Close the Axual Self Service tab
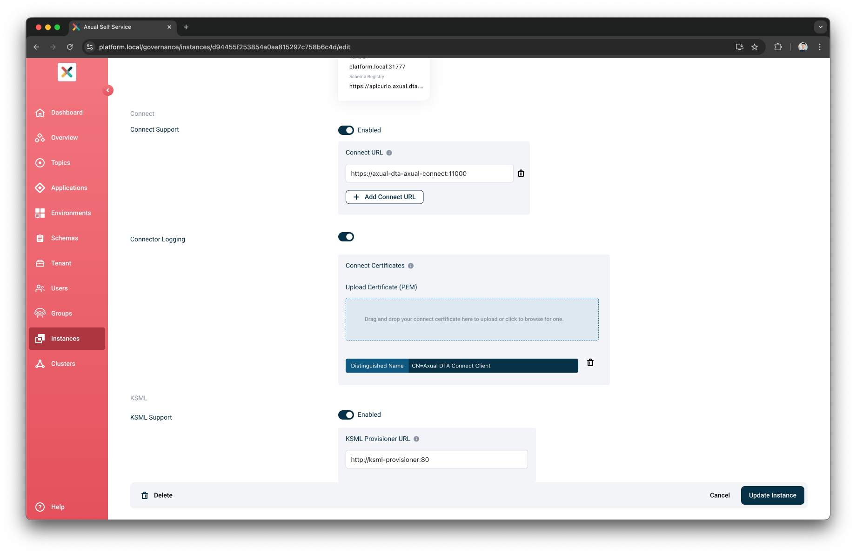This screenshot has height=554, width=856. click(x=169, y=27)
